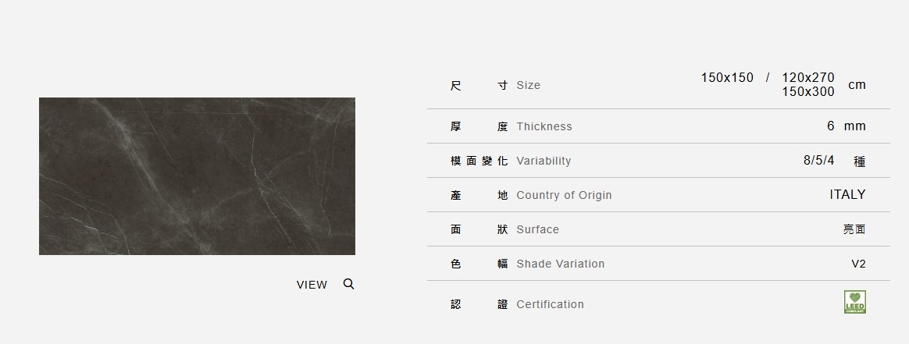Click the 亮面 surface value
The width and height of the screenshot is (909, 344).
click(x=854, y=229)
